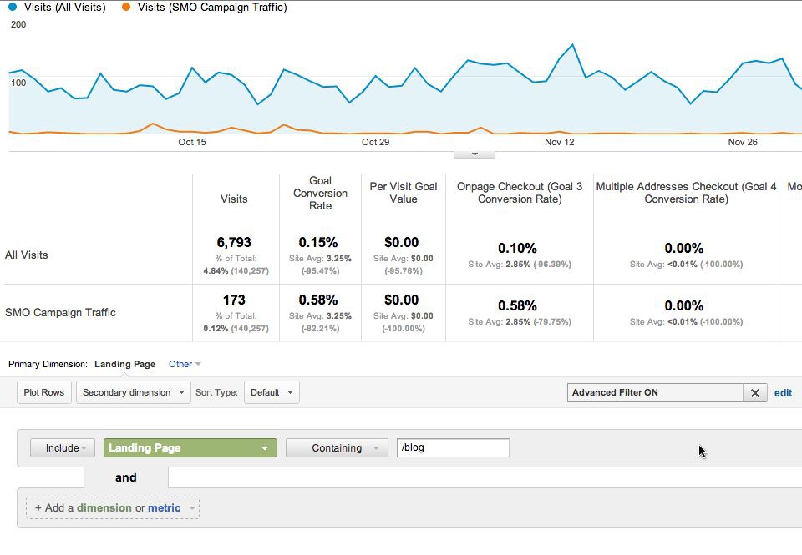This screenshot has width=802, height=555.
Task: Click the Visits (SMO Campaign Traffic) legend label
Action: coord(212,8)
